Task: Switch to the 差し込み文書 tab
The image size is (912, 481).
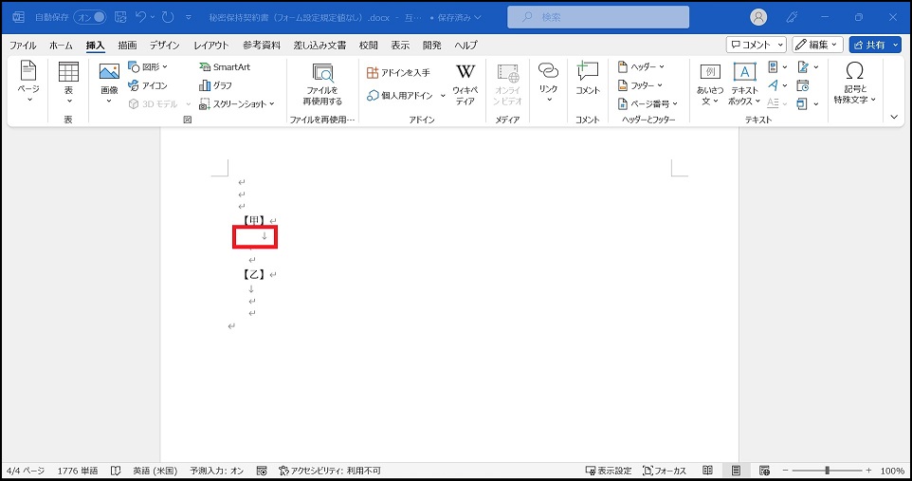Action: point(319,45)
